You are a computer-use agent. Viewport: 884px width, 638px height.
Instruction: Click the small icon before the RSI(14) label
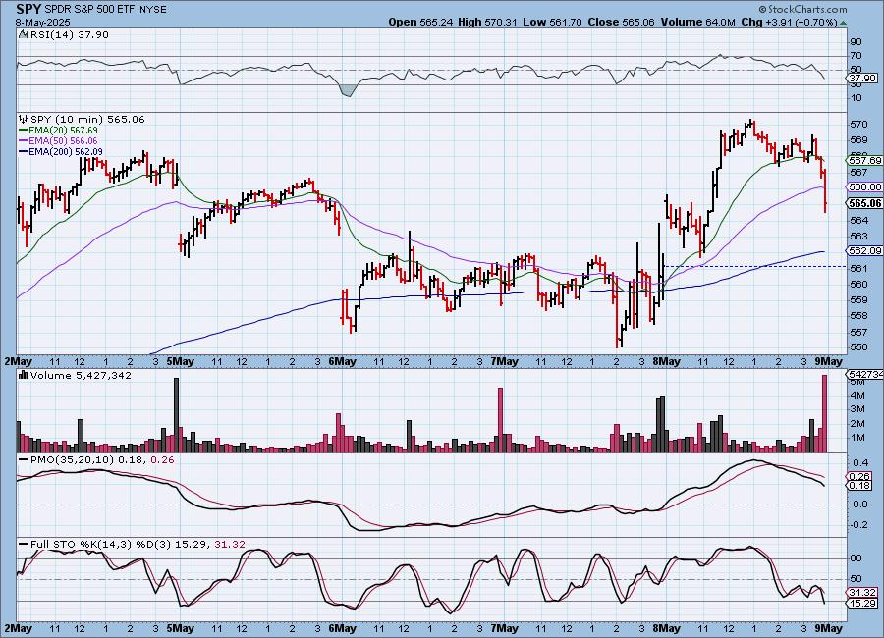tap(23, 34)
